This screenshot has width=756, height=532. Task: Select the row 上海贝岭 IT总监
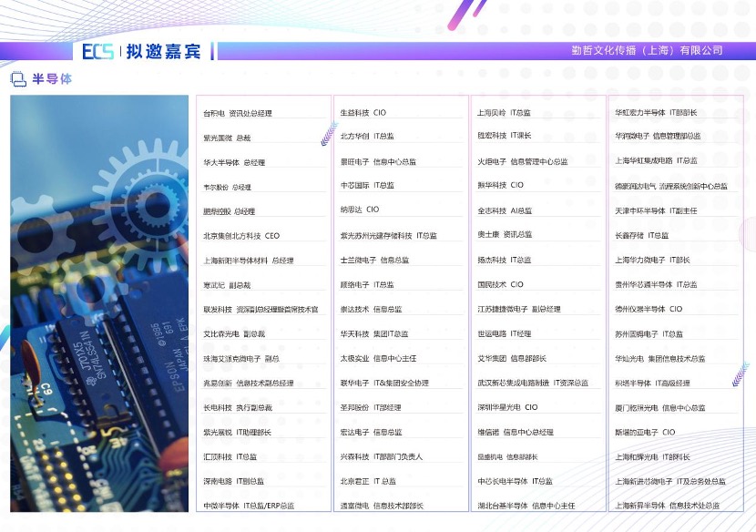pos(504,112)
